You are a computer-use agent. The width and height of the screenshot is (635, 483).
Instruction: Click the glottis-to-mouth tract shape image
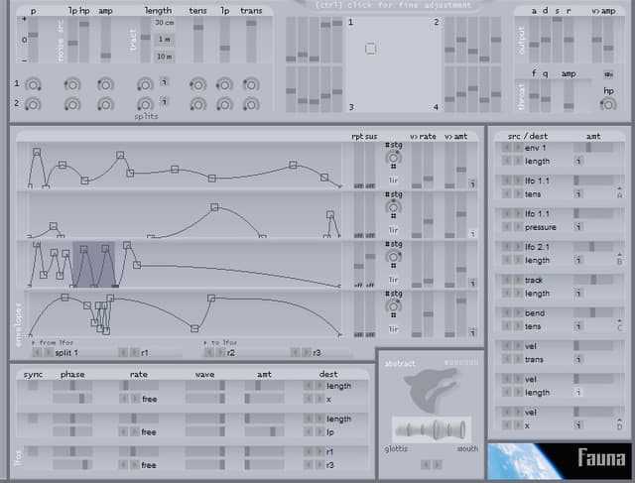tap(432, 430)
